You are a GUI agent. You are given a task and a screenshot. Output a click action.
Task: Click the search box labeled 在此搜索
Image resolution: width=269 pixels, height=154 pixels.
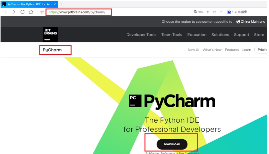click(241, 12)
